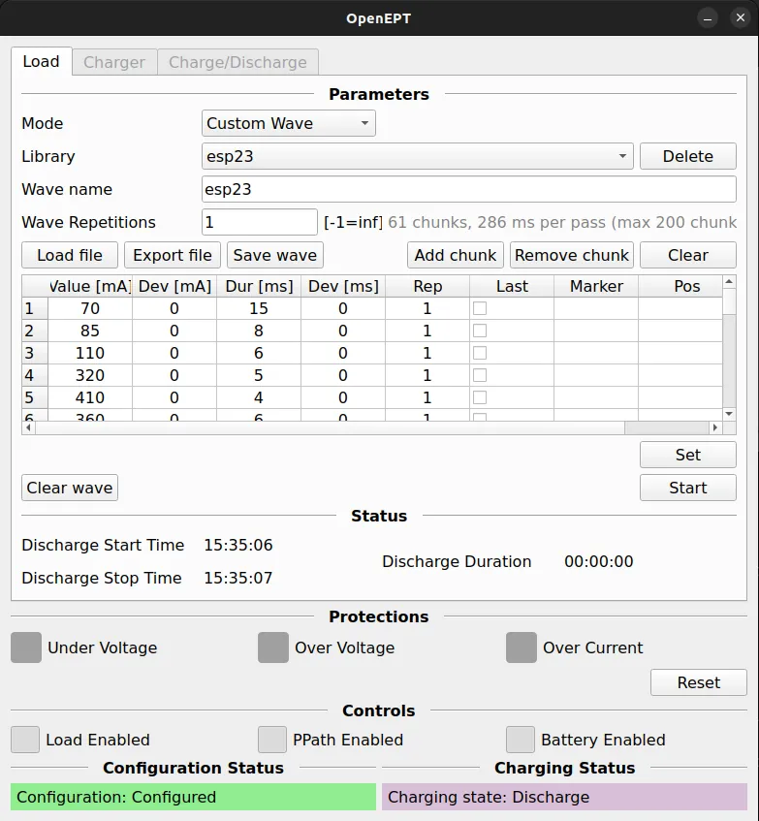Click the table's scroll up arrow

coord(729,282)
